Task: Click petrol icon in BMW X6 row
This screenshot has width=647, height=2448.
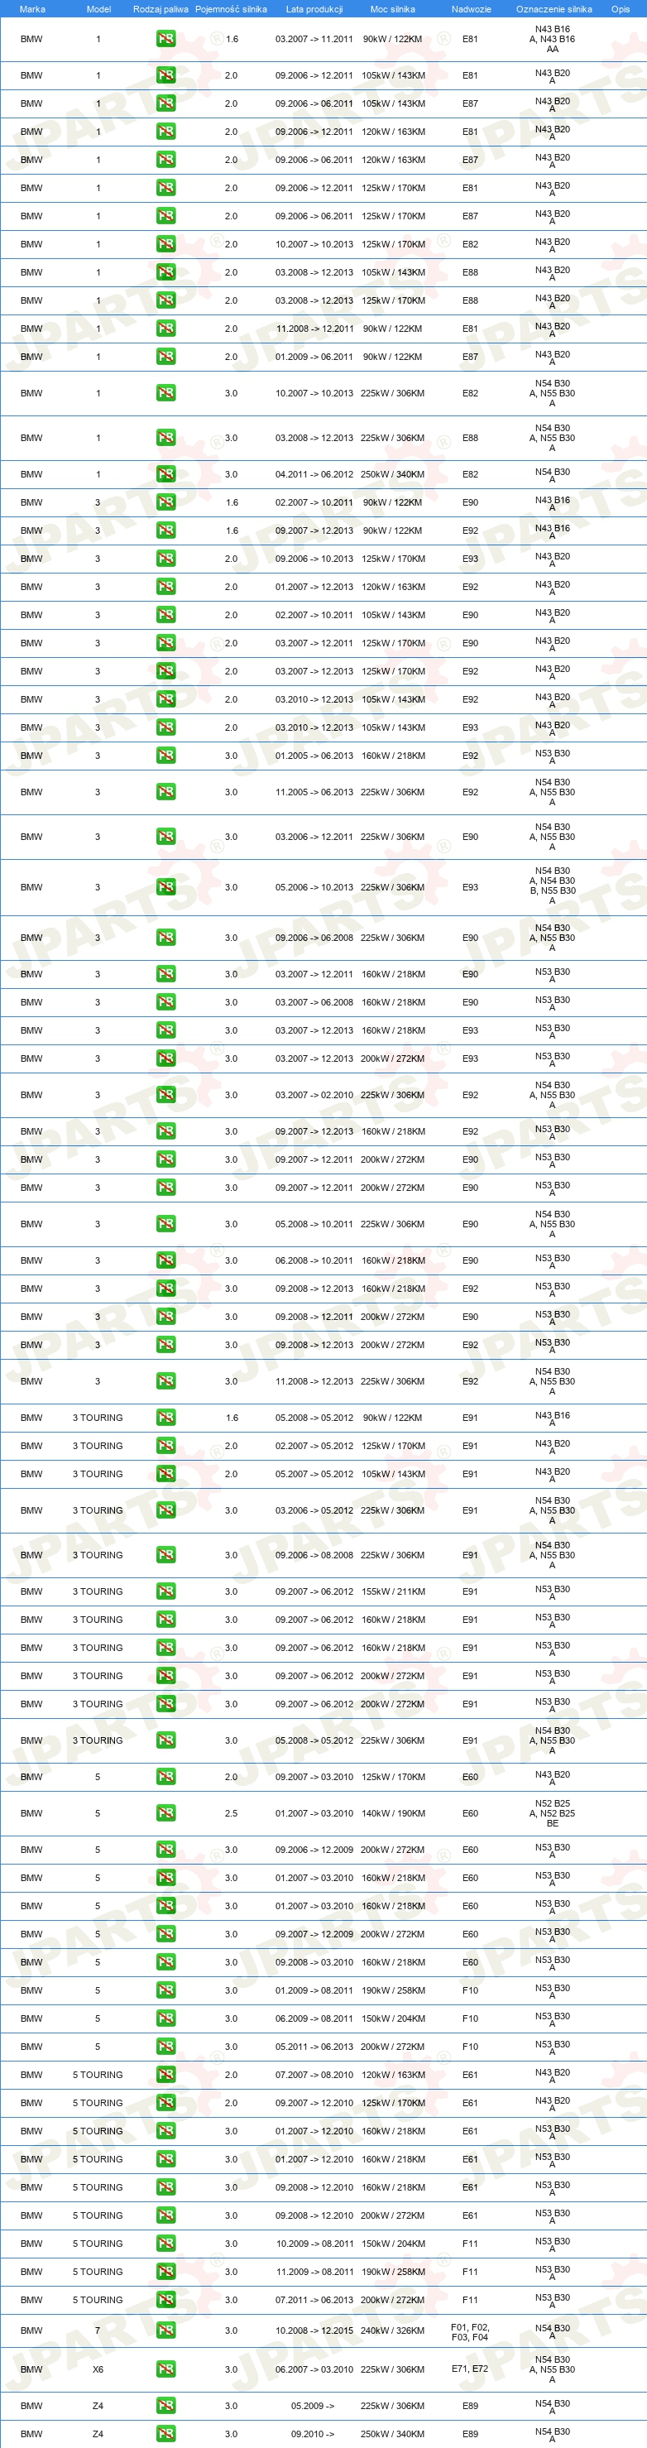Action: coord(165,2370)
